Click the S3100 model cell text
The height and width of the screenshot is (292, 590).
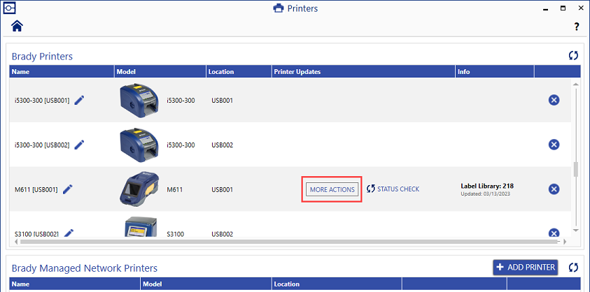point(176,234)
